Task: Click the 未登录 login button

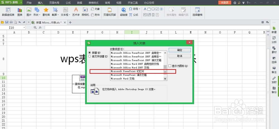Action: (x=225, y=3)
